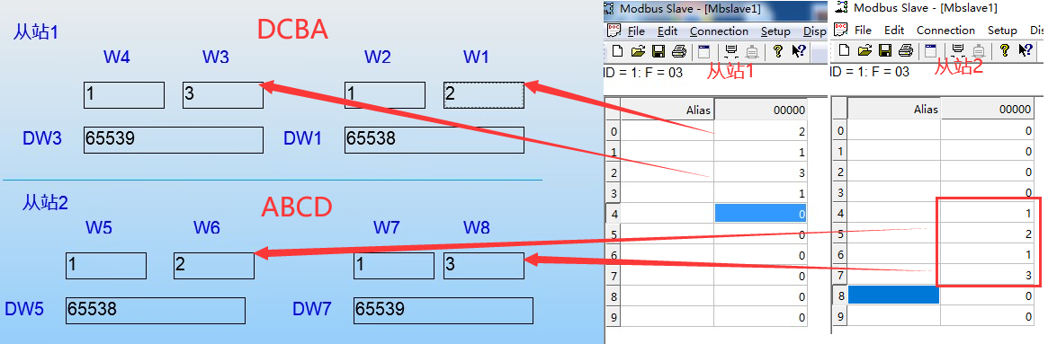Click Save icon in right Modbus Slave toolbar
The image size is (1048, 344).
click(x=885, y=50)
